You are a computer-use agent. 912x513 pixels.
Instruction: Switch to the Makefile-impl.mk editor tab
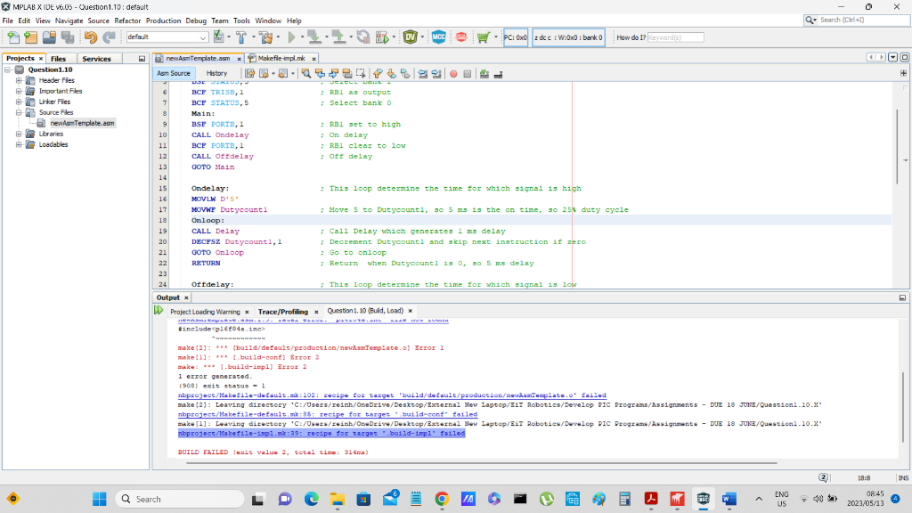coord(281,59)
